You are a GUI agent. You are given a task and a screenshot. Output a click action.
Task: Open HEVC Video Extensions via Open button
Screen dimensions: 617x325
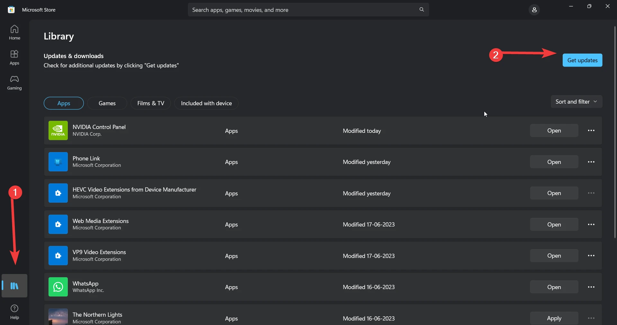tap(554, 193)
